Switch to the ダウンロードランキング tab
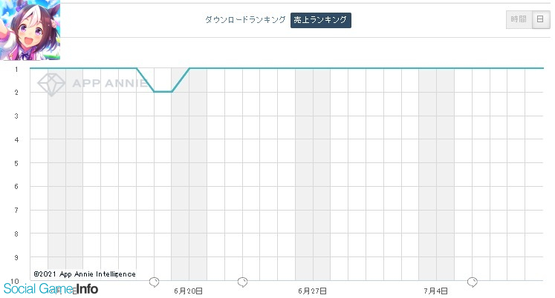 (245, 20)
